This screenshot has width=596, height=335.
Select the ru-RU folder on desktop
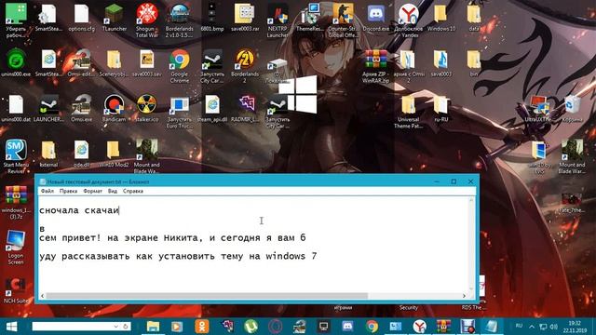coord(440,108)
